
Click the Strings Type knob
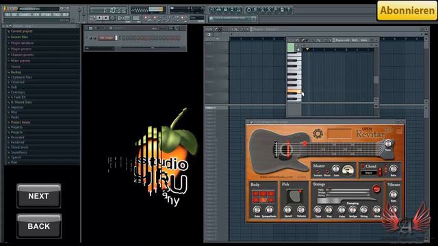point(318,210)
